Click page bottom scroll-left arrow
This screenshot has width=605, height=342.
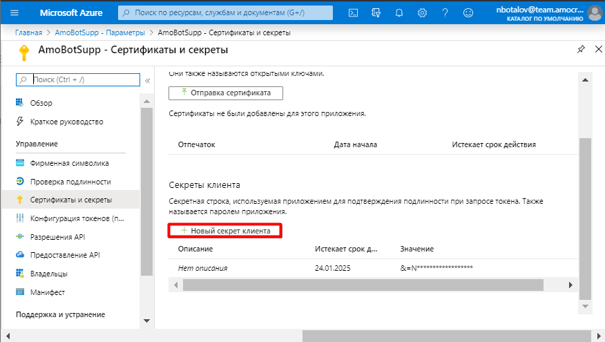tap(8, 336)
